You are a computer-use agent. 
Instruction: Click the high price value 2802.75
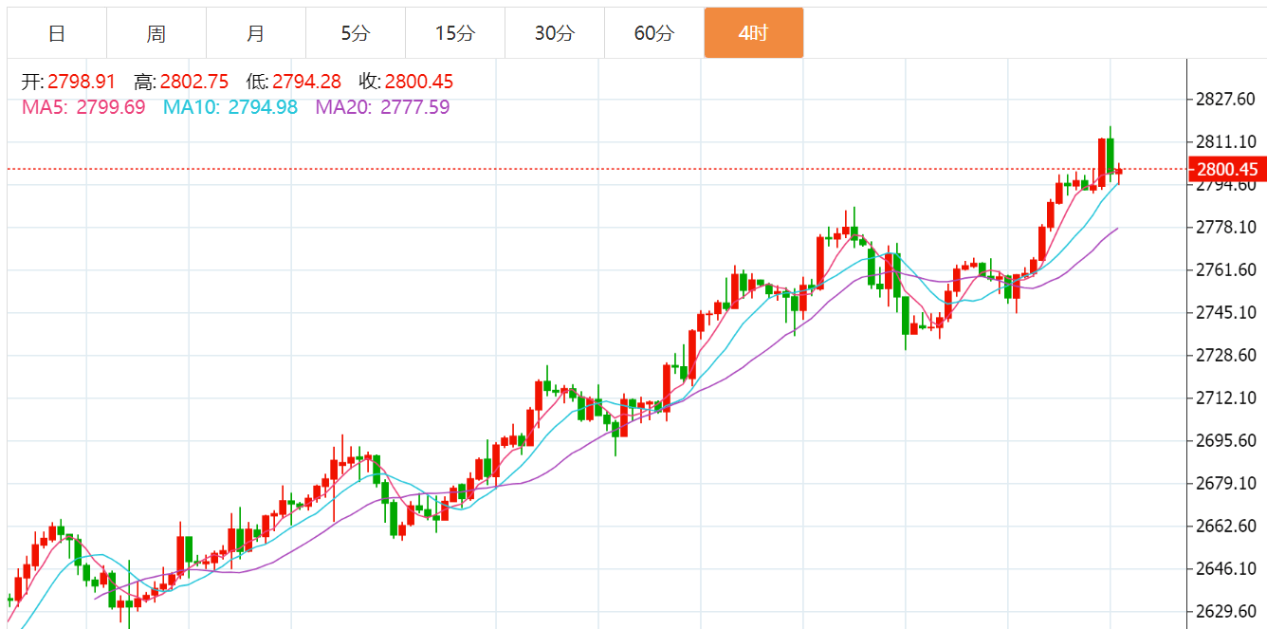194,83
